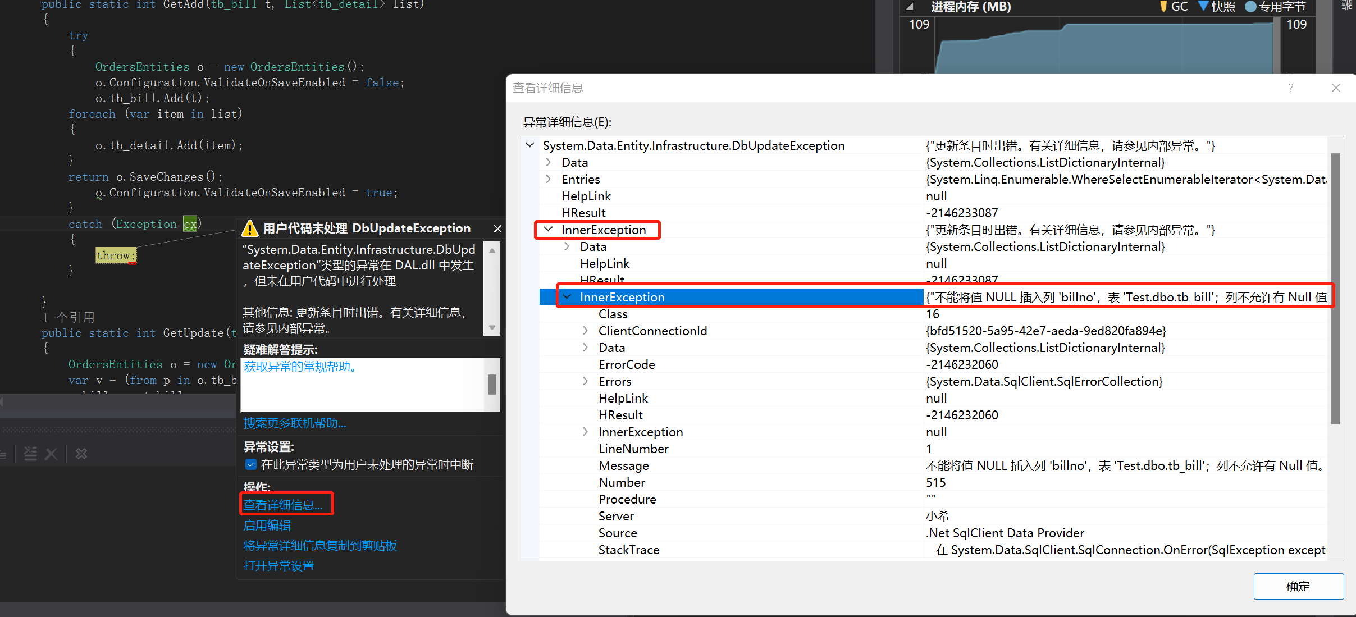
Task: Open the 查看详细信息 view details link
Action: click(x=284, y=505)
